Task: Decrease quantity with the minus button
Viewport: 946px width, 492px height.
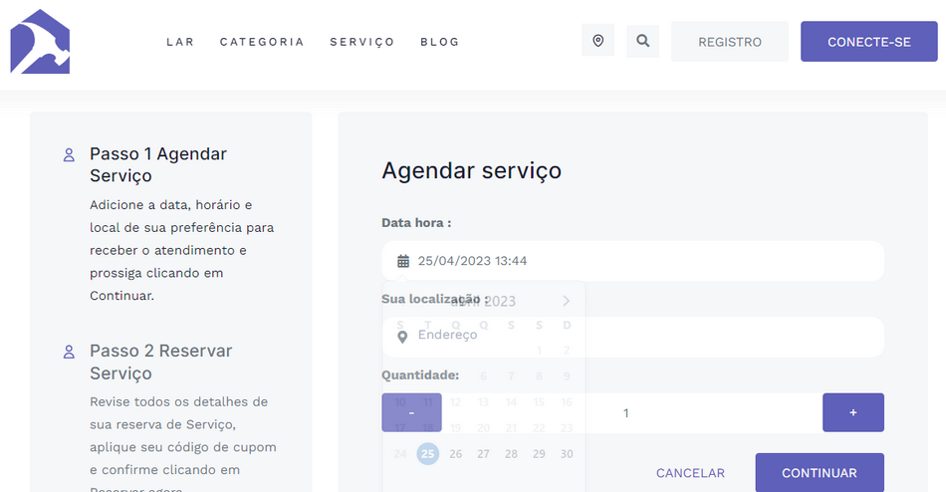Action: [x=411, y=412]
